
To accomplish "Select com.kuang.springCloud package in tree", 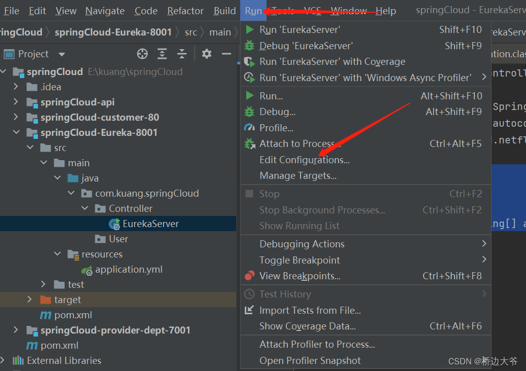I will click(147, 193).
